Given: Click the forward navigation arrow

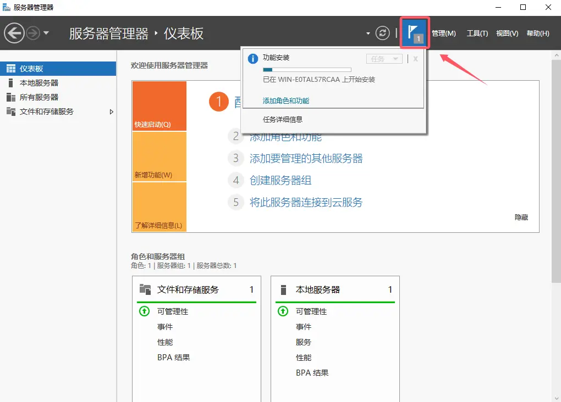Looking at the screenshot, I should [x=33, y=33].
